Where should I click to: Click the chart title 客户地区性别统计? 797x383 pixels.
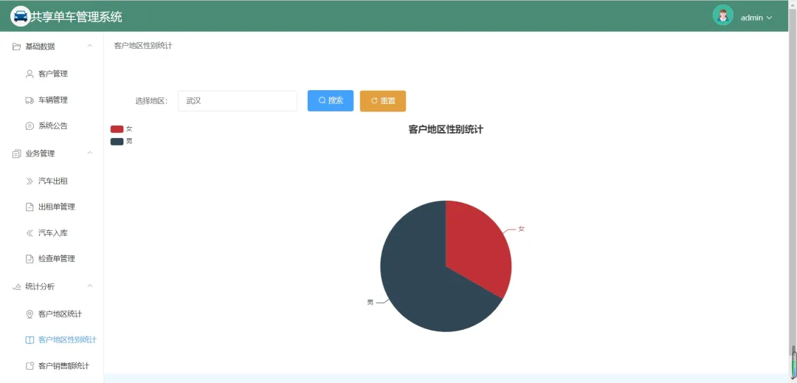click(x=446, y=130)
